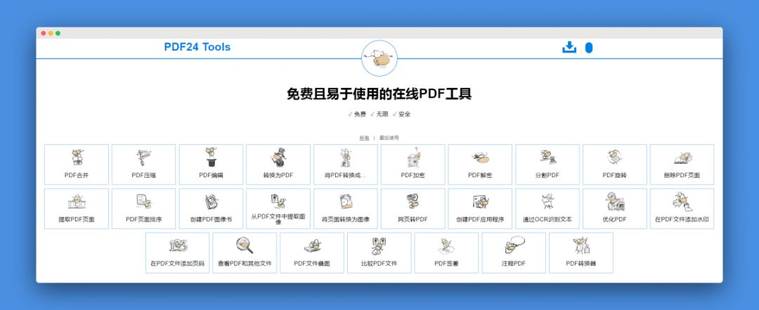Viewport: 759px width, 310px height.
Task: Click the ✓ 无限 text
Action: tap(379, 115)
